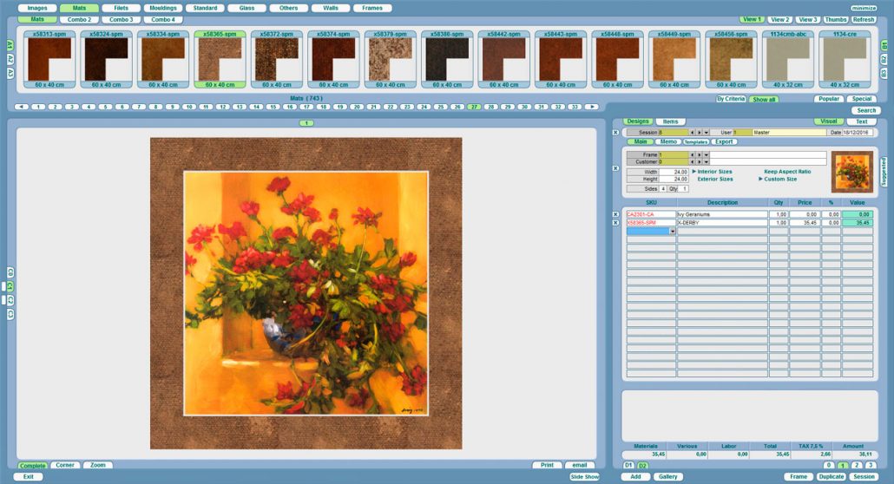Open the Session dropdown list
The image size is (894, 484).
(707, 132)
